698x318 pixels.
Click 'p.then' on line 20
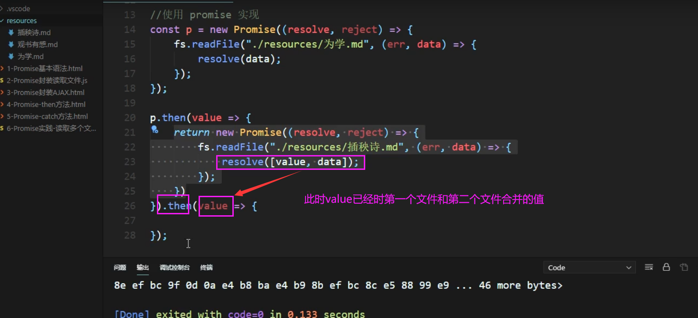[x=168, y=118]
